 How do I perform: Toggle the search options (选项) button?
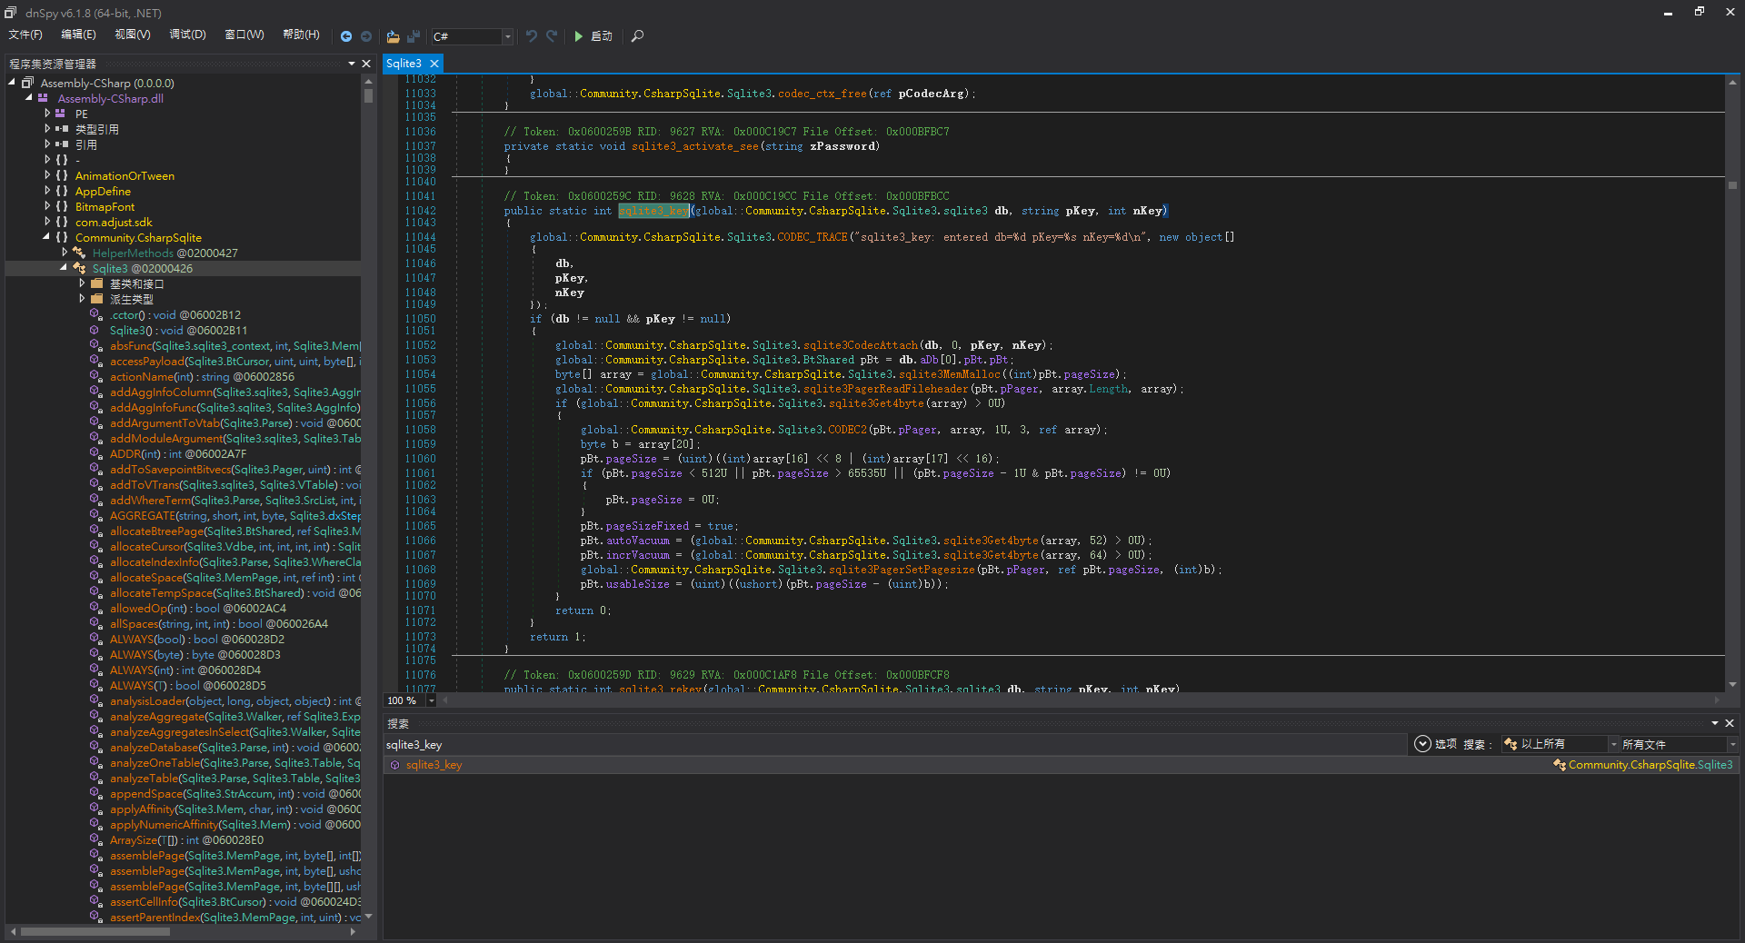coord(1423,744)
